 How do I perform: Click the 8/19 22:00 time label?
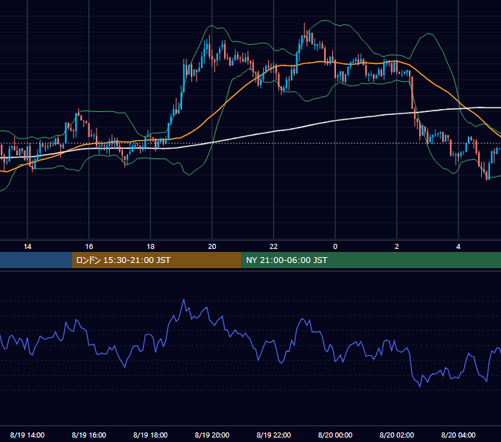(x=274, y=435)
